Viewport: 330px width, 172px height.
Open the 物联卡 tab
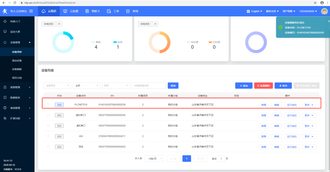[93, 11]
